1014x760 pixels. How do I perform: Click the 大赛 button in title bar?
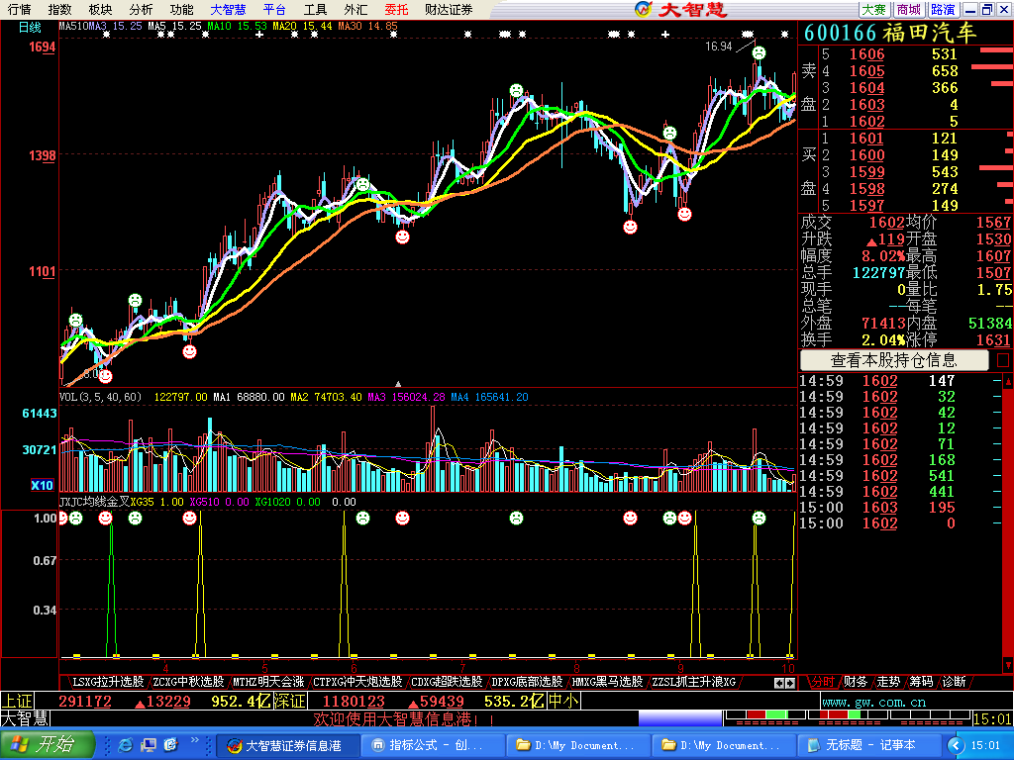874,9
